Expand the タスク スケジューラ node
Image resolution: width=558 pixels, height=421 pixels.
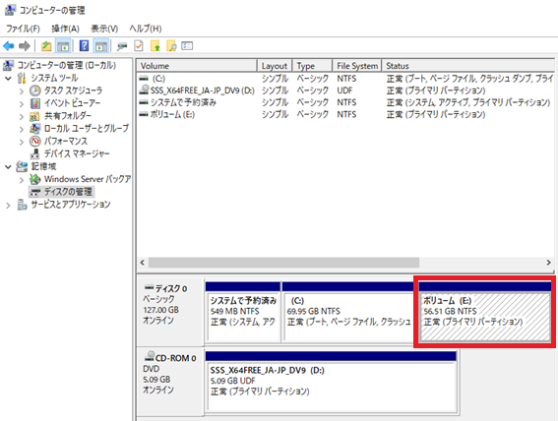pyautogui.click(x=22, y=91)
